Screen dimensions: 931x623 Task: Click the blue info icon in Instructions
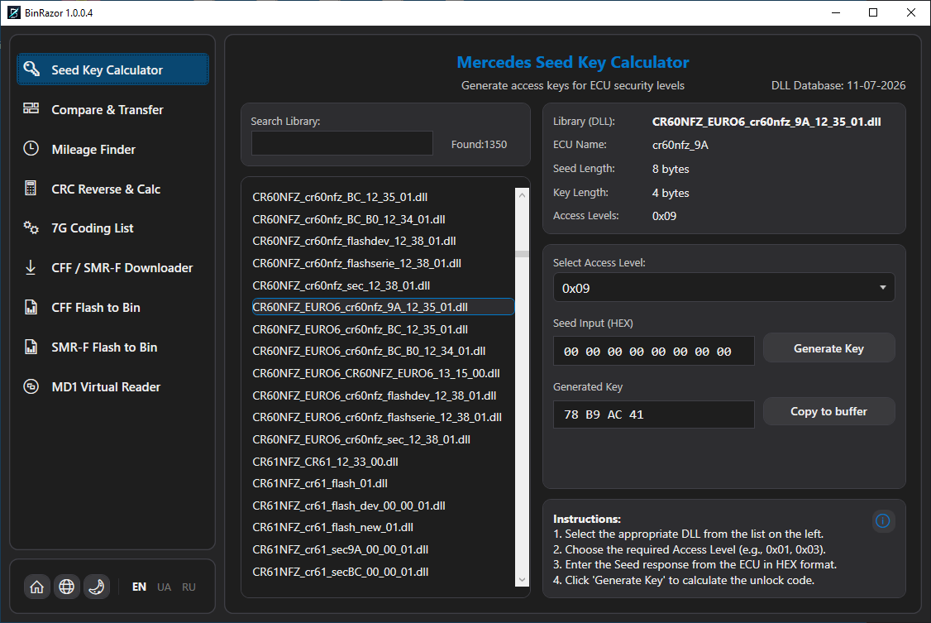point(883,521)
